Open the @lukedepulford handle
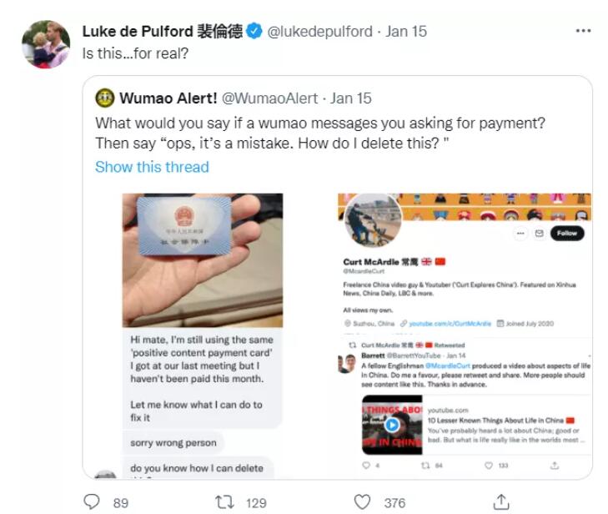This screenshot has height=514, width=608. tap(320, 32)
